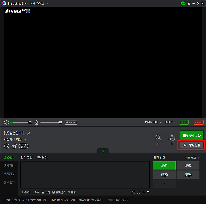
Task: Open 방송설정 broadcast settings
Action: tap(191, 145)
